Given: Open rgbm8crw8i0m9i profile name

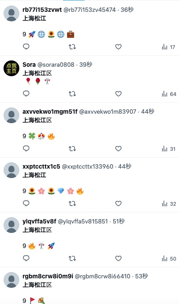Looking at the screenshot, I should click(x=48, y=276).
